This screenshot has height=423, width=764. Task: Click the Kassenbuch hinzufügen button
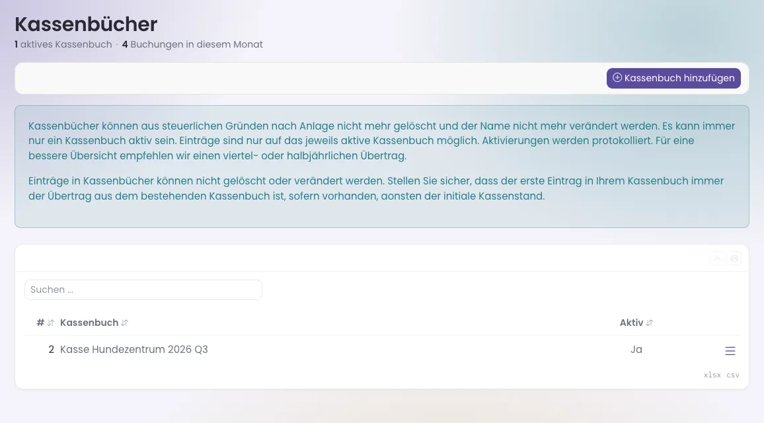(x=673, y=78)
